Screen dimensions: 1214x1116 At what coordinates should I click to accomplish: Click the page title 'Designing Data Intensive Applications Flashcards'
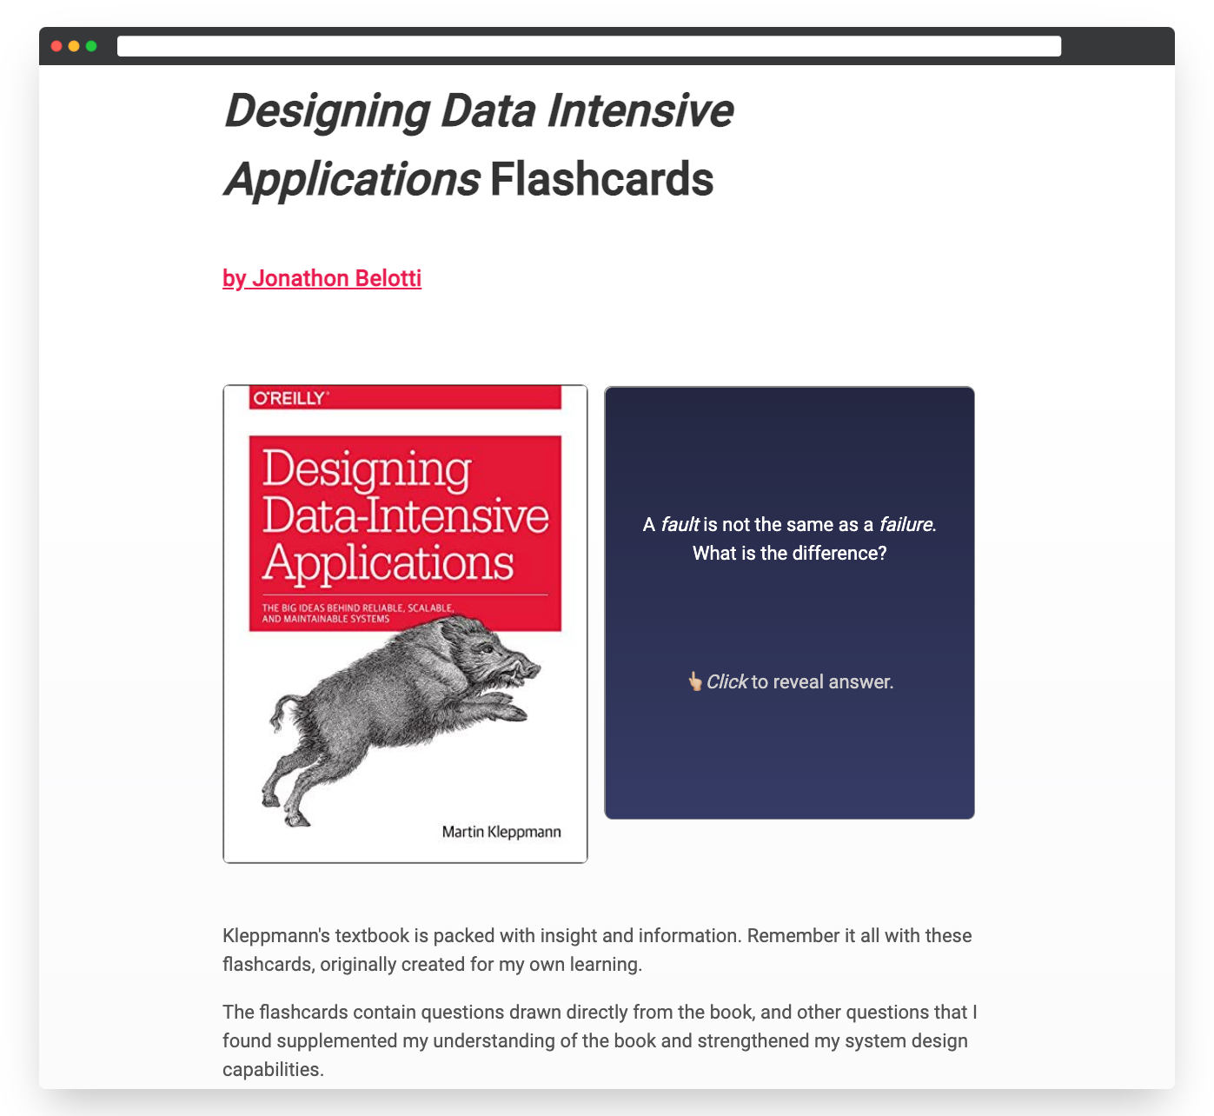click(x=479, y=145)
